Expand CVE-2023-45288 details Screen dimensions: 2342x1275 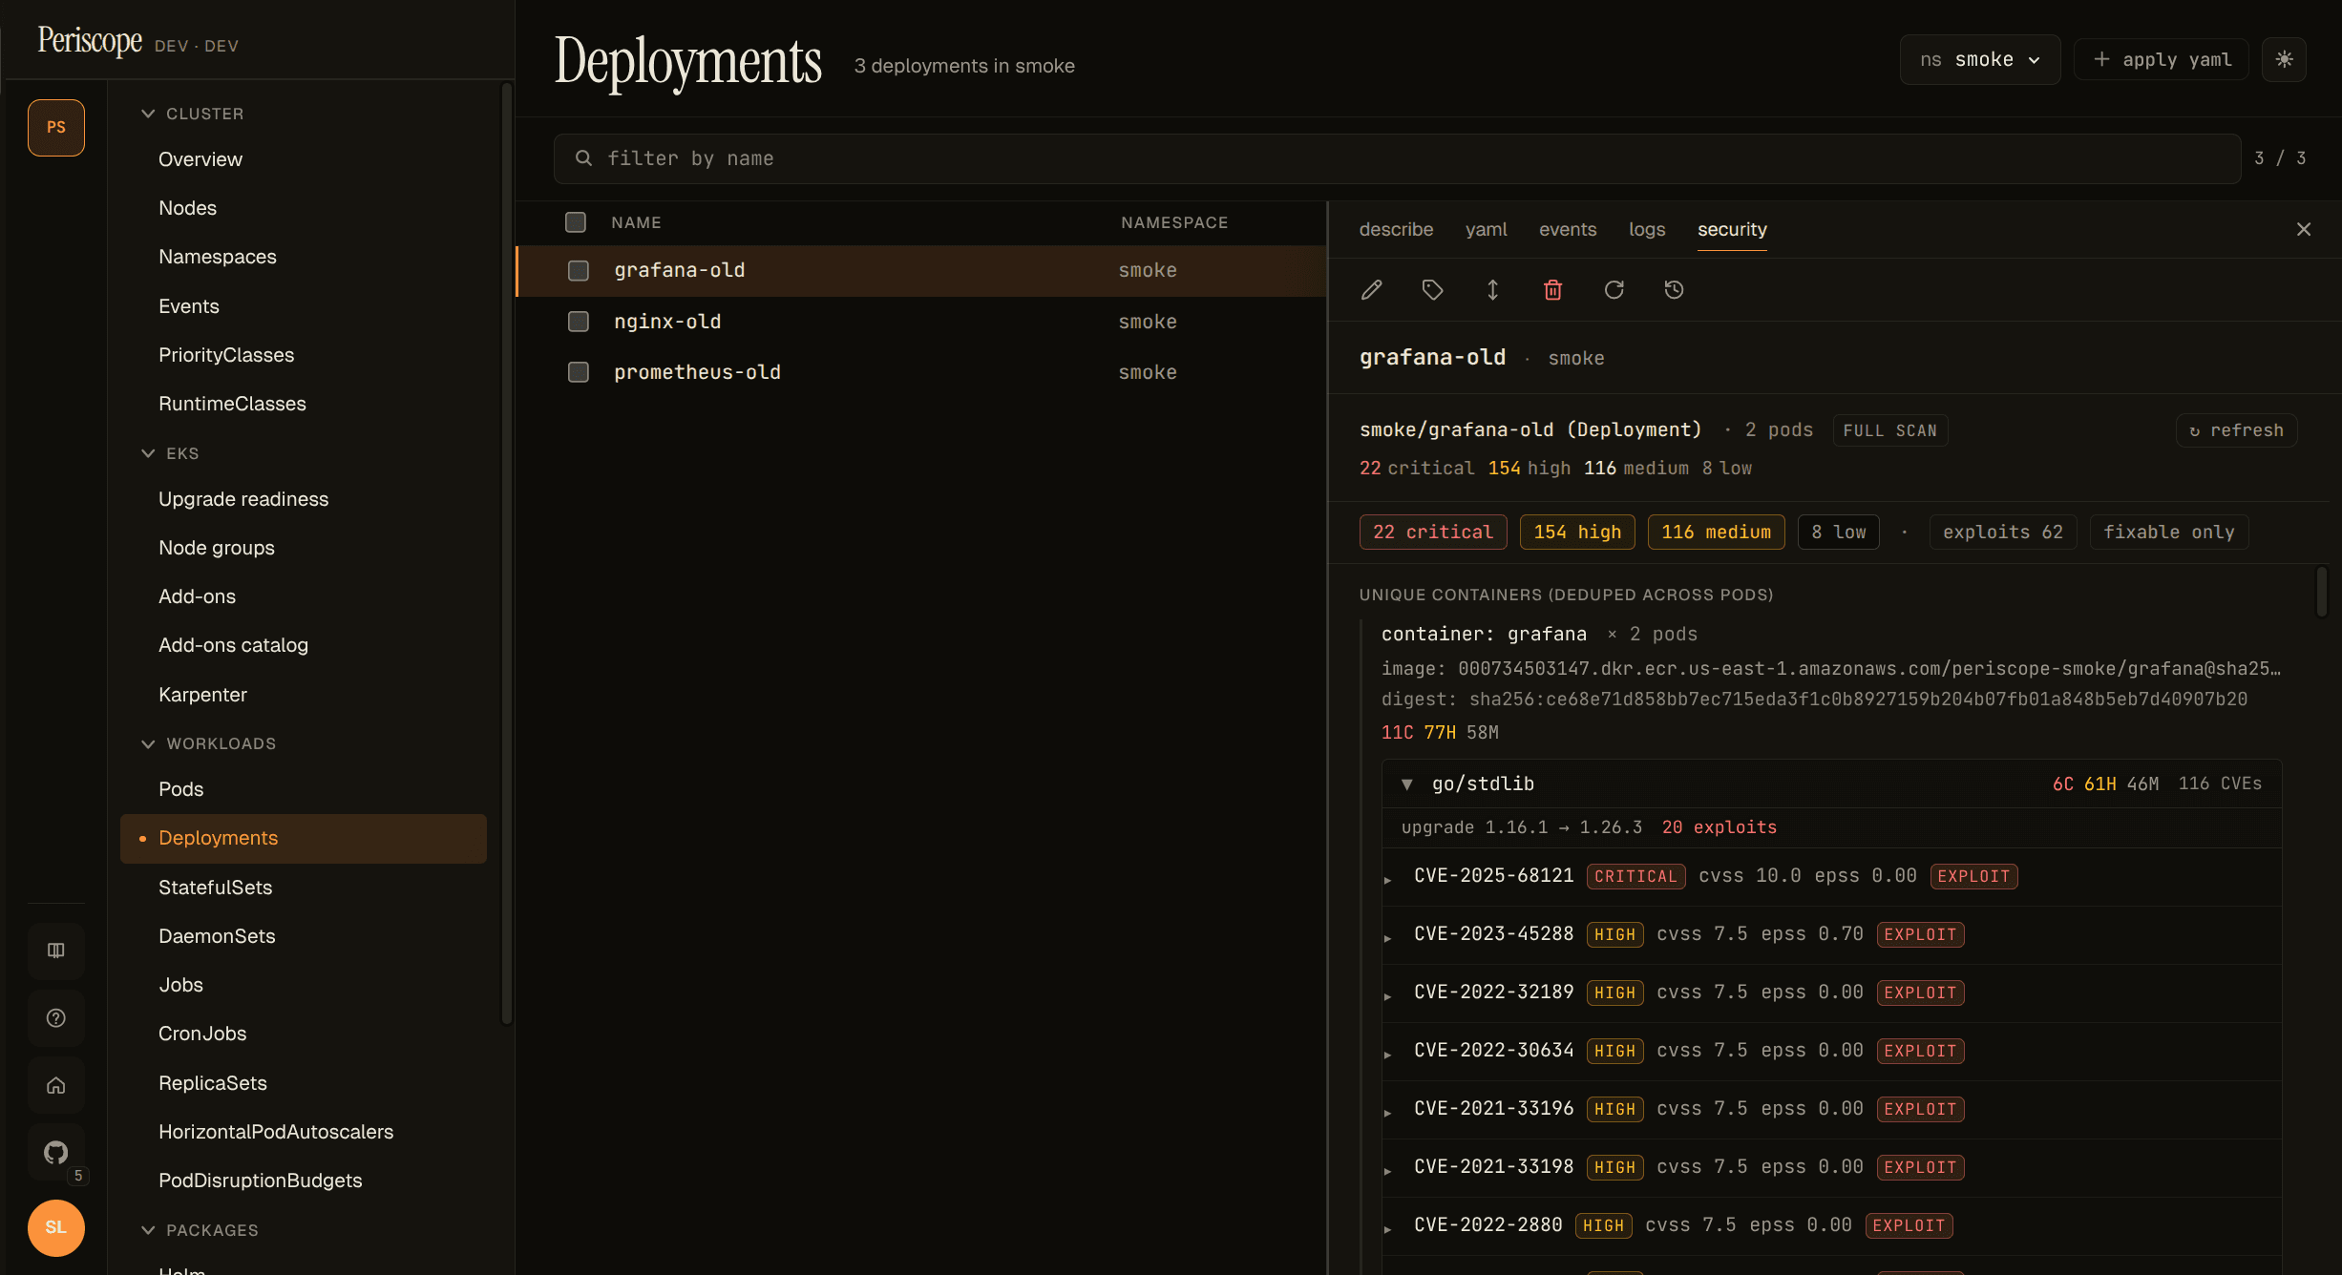[1388, 937]
